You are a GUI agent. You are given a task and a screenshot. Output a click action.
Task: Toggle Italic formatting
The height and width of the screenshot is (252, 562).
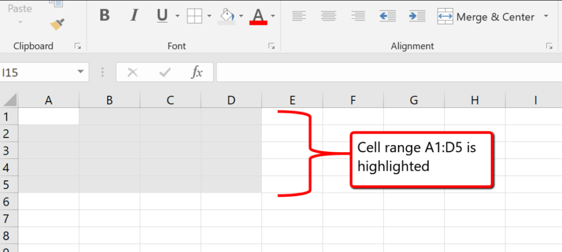133,16
